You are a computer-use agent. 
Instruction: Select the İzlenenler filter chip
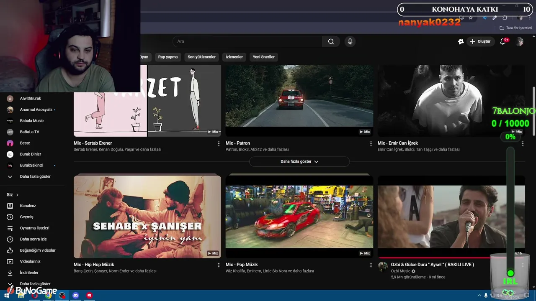pyautogui.click(x=234, y=57)
